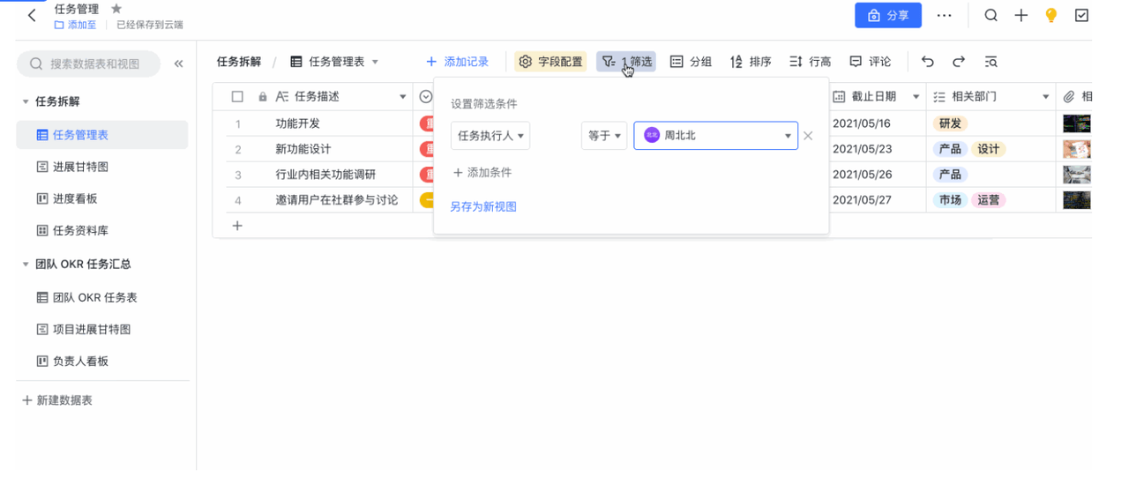Click the 分享 share button

pyautogui.click(x=887, y=16)
